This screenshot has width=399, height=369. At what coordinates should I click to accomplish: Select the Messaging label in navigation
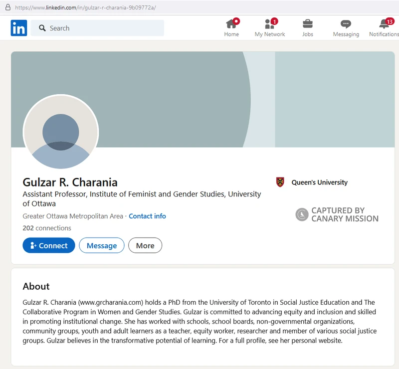346,34
